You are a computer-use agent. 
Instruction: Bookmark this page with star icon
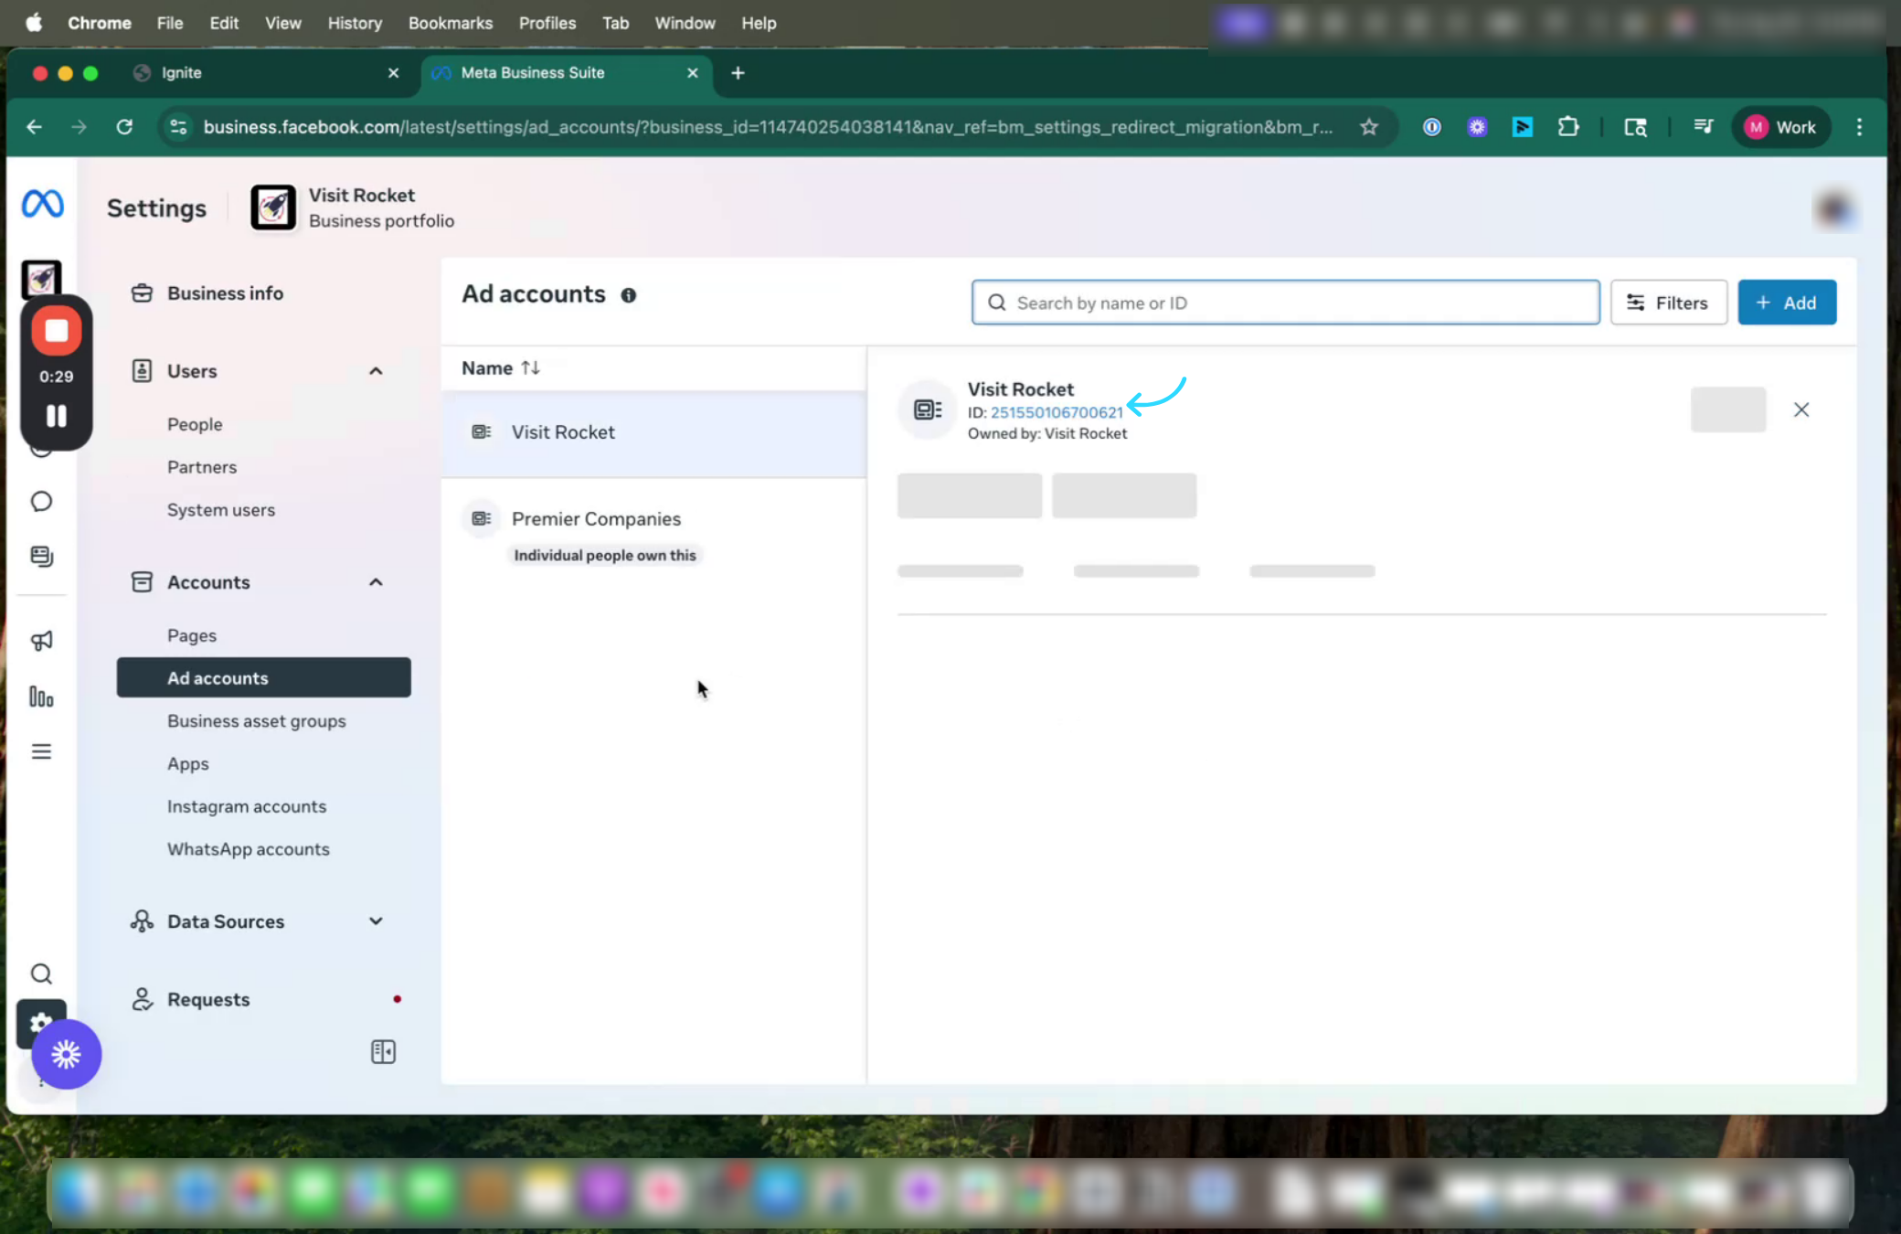coord(1368,127)
